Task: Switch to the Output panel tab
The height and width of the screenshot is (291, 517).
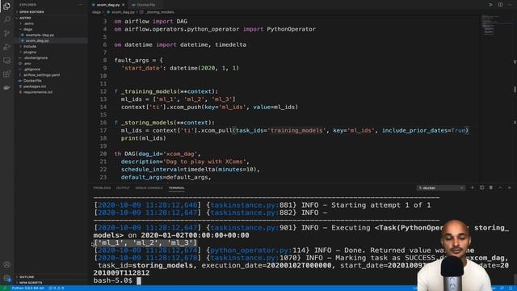Action: [x=123, y=188]
